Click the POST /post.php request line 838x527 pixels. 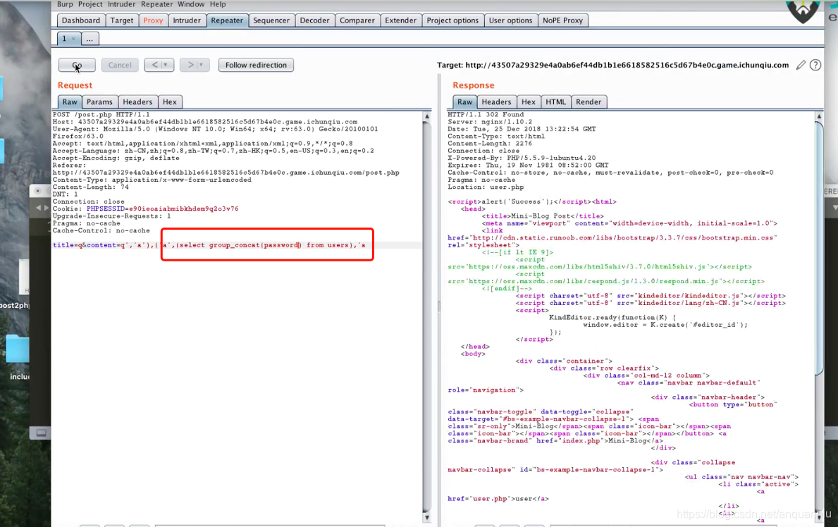(x=101, y=115)
